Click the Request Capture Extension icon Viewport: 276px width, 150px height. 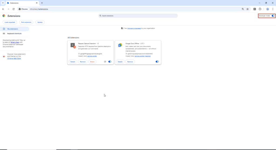pyautogui.click(x=73, y=46)
